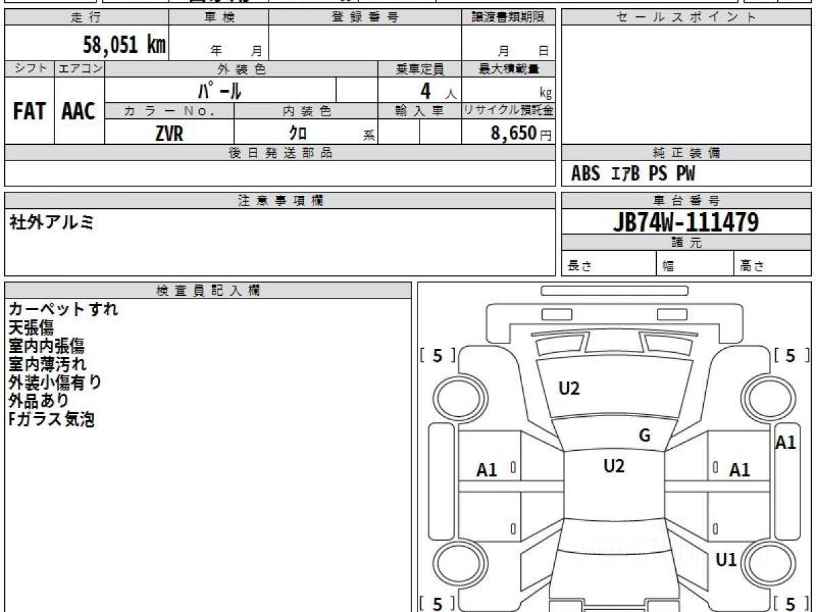
Task: Click the 乗車定員 header
Action: [420, 69]
